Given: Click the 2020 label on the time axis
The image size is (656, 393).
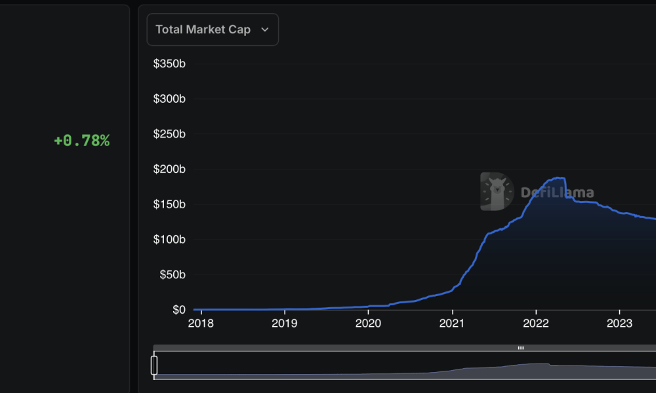Looking at the screenshot, I should 368,323.
